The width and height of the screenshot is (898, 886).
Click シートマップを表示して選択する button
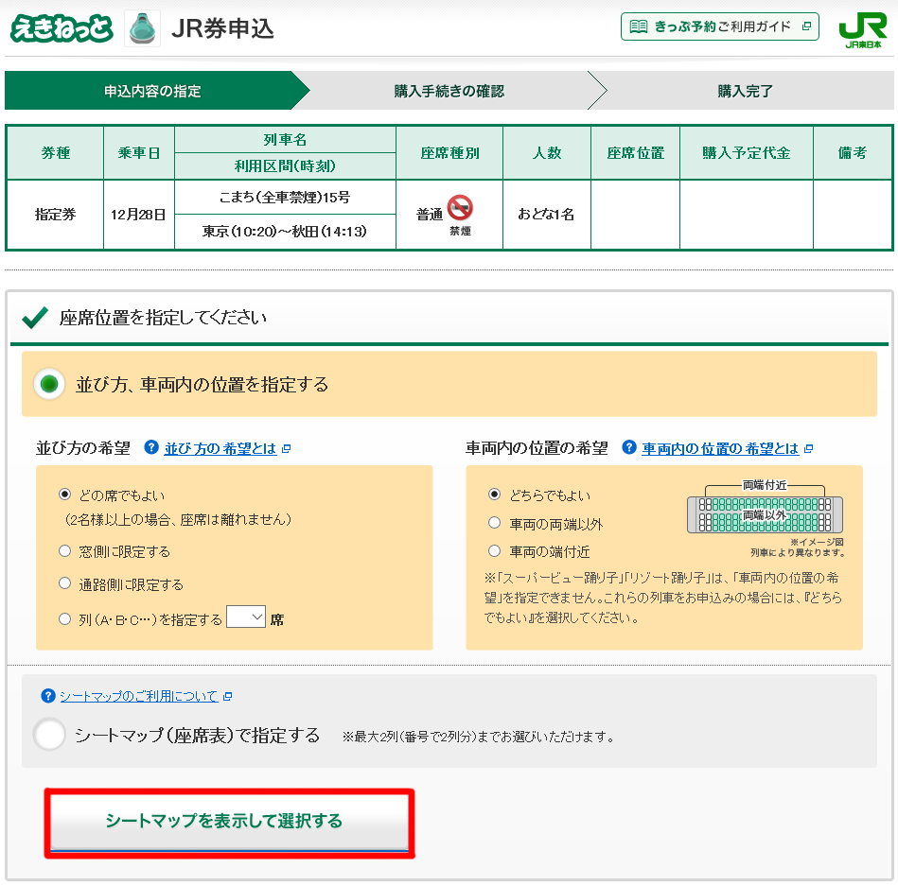tap(230, 822)
